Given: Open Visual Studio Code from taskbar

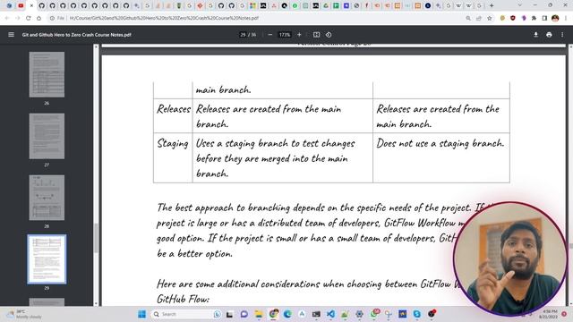Looking at the screenshot, I should 330,314.
